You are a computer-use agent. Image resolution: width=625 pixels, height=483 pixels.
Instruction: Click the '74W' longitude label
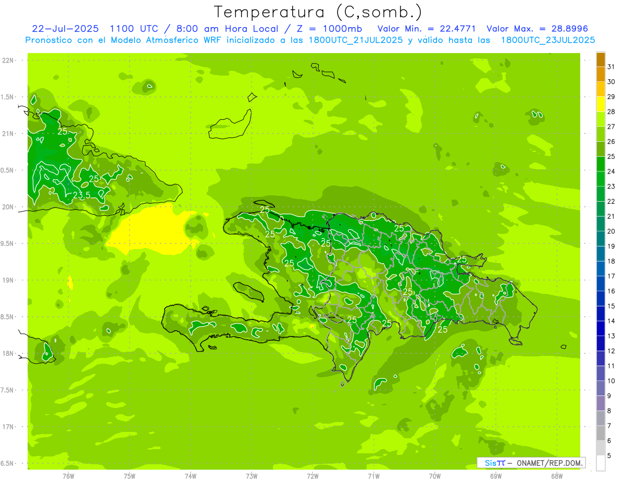pyautogui.click(x=191, y=476)
